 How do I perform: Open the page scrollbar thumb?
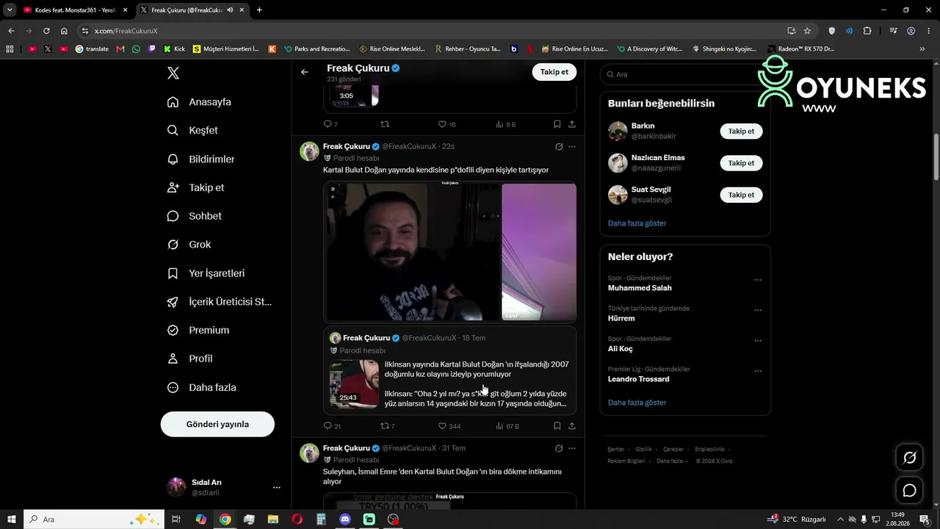click(936, 157)
